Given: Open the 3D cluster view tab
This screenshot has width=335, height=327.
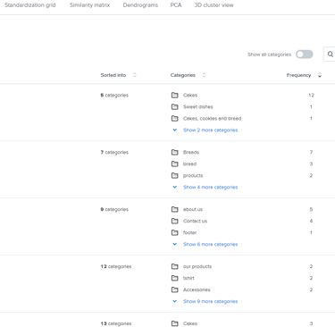Looking at the screenshot, I should pyautogui.click(x=214, y=5).
